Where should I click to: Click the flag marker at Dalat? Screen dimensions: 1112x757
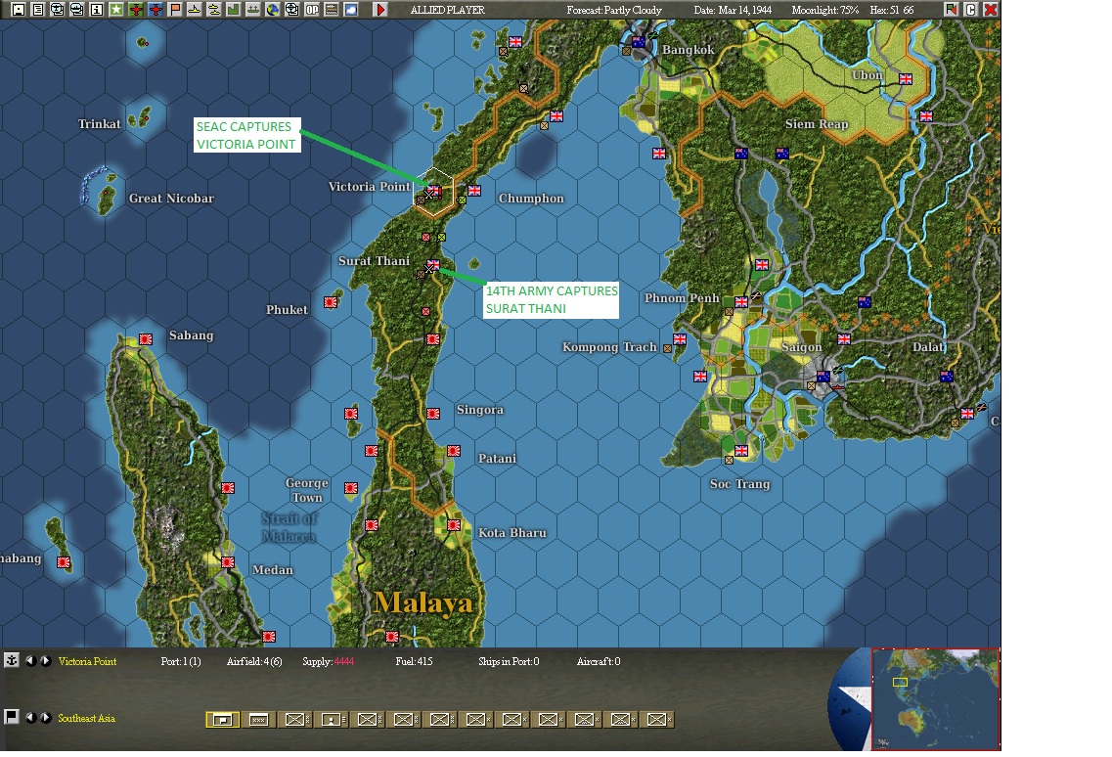[946, 376]
